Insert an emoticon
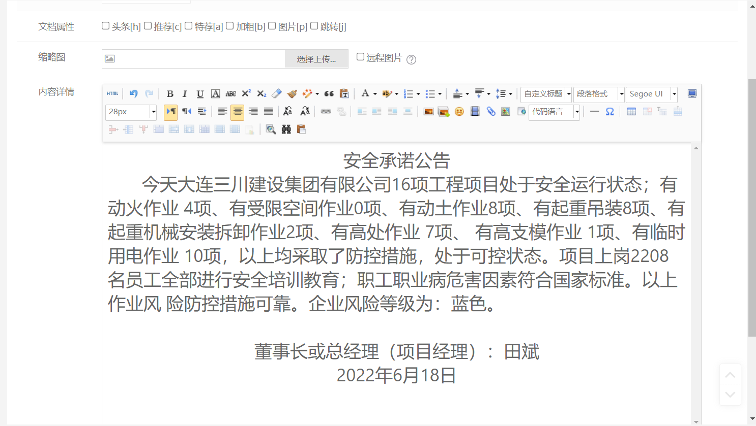 pyautogui.click(x=459, y=112)
